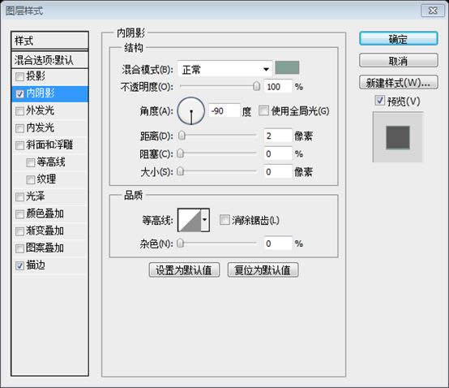Image resolution: width=449 pixels, height=388 pixels.
Task: Click the 取消 cancel button
Action: coord(398,61)
